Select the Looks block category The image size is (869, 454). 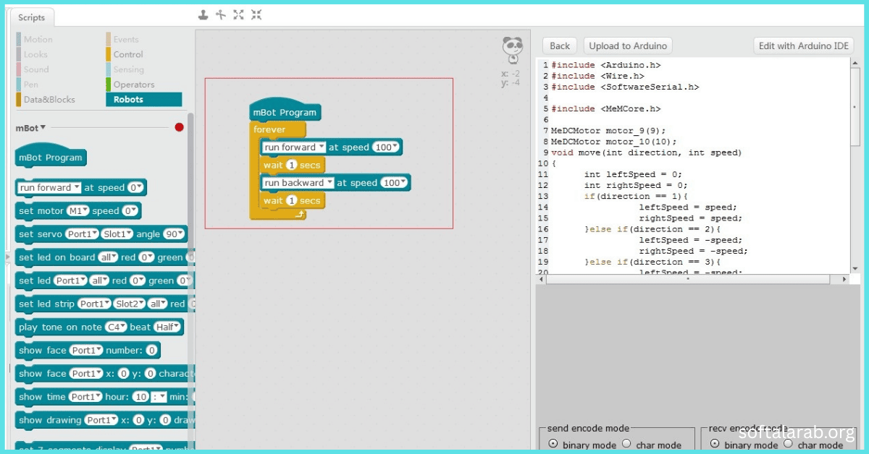click(x=35, y=54)
